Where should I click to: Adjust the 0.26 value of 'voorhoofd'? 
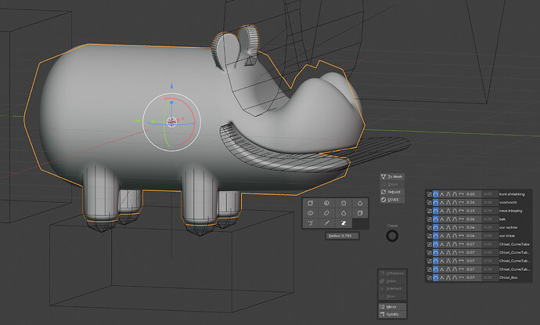pos(473,203)
